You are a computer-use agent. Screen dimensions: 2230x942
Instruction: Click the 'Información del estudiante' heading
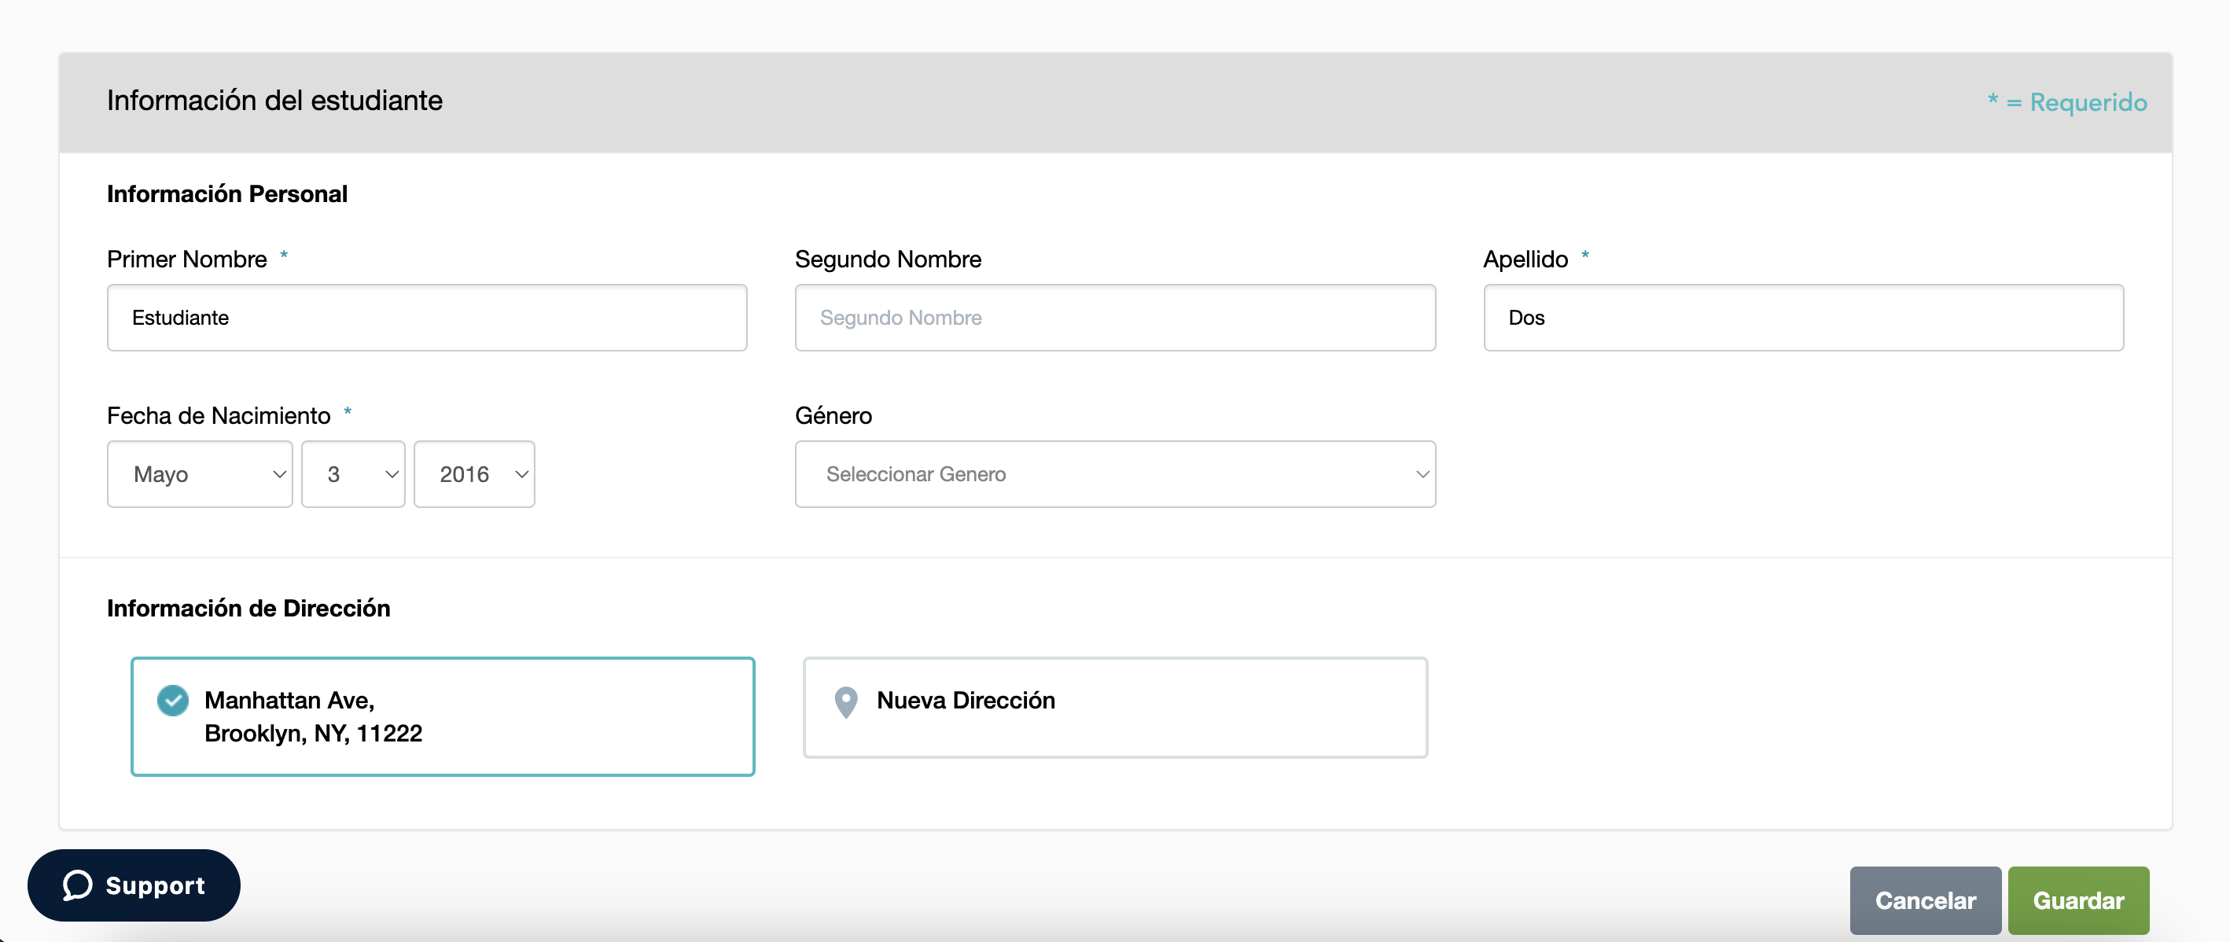pyautogui.click(x=274, y=101)
